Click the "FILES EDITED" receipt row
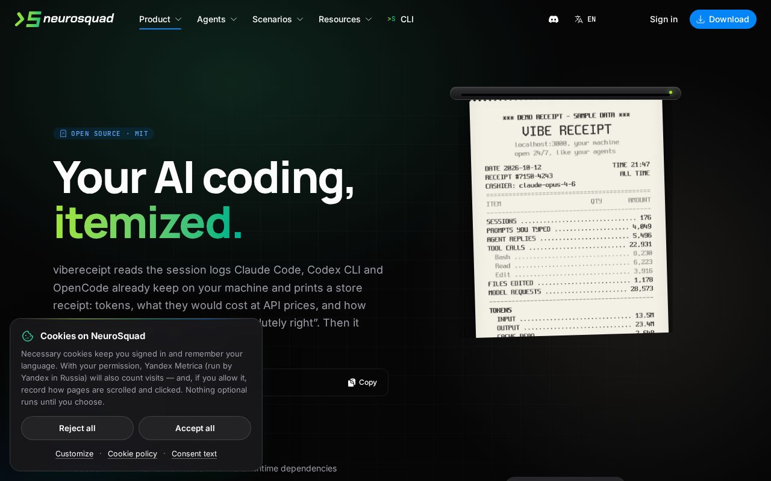 click(571, 282)
